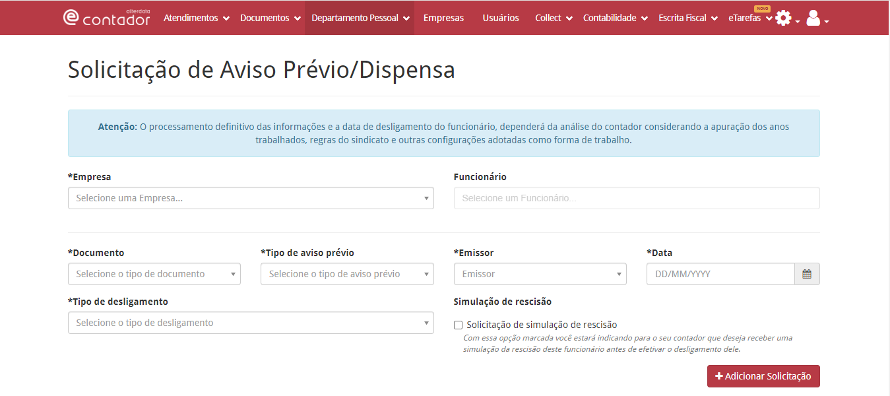The width and height of the screenshot is (890, 396).
Task: Click the Atenção notice text
Action: [443, 133]
